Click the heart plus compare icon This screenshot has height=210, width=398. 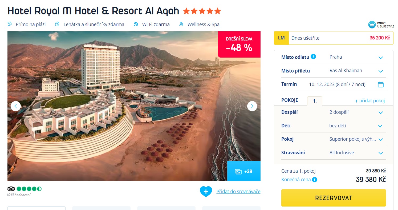(206, 191)
